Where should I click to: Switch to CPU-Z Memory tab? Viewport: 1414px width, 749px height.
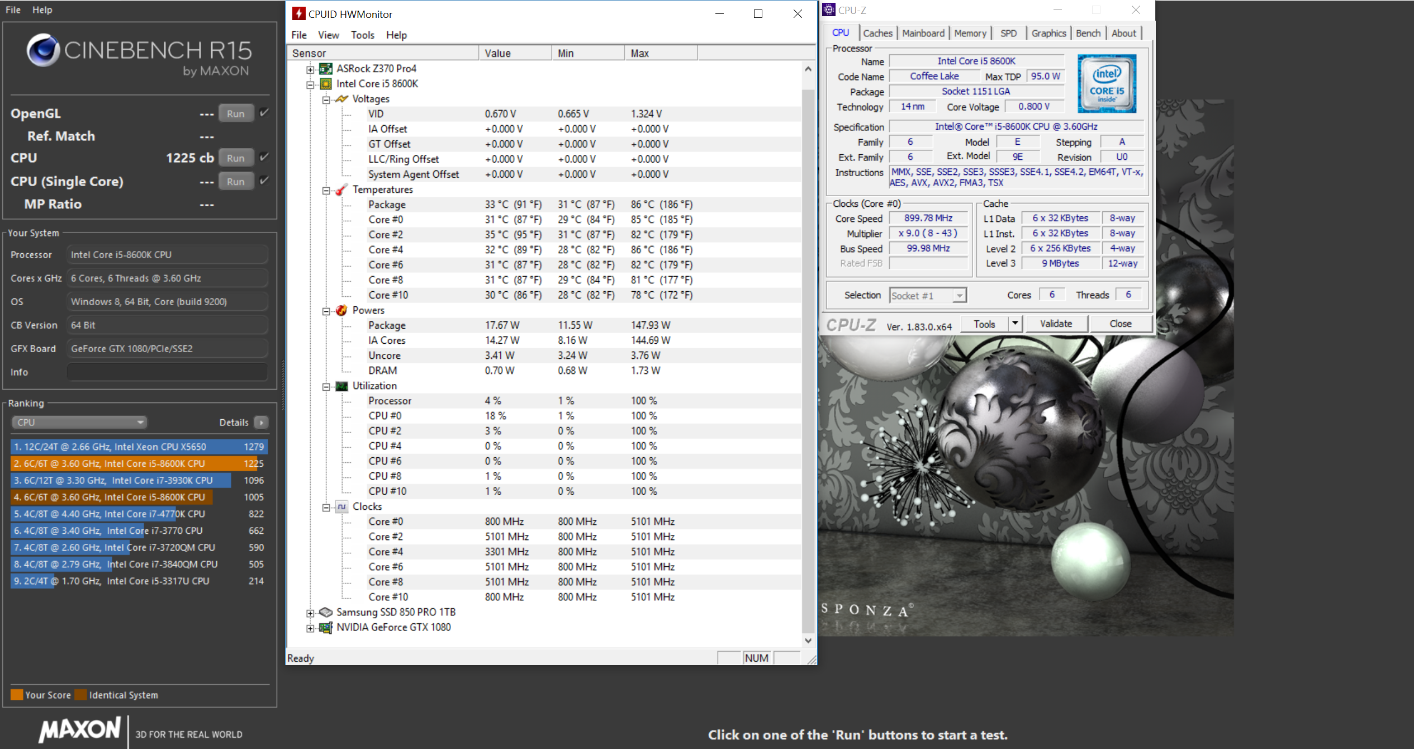point(970,33)
